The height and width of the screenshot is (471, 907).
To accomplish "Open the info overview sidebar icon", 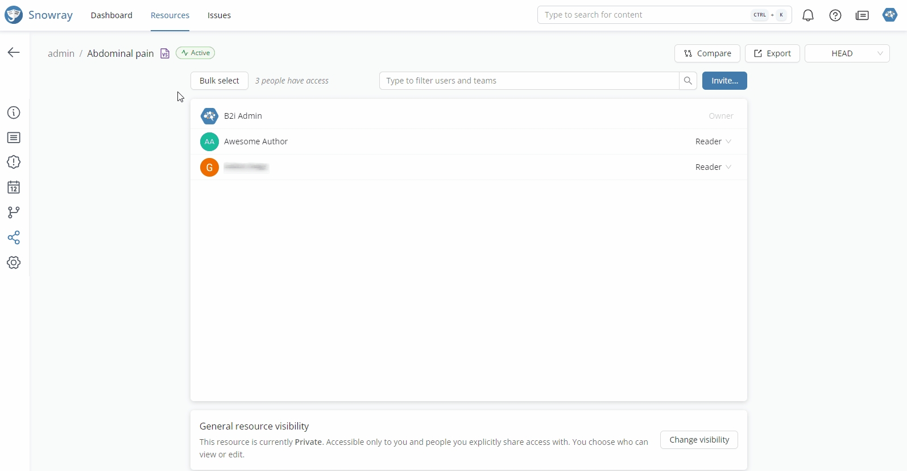I will point(14,112).
